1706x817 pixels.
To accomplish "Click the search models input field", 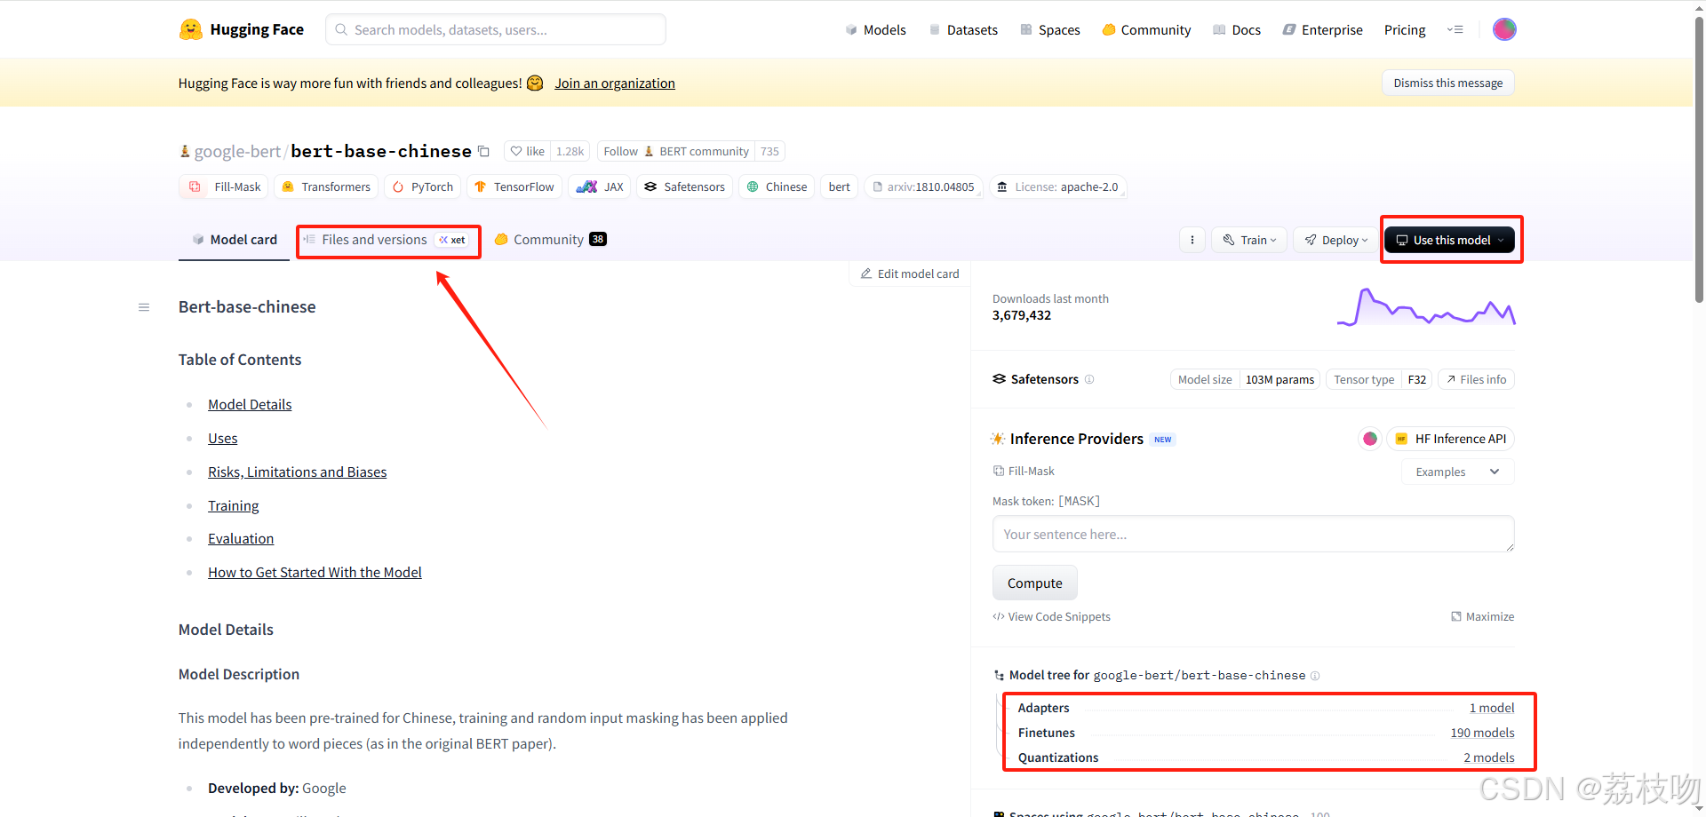I will click(x=496, y=29).
